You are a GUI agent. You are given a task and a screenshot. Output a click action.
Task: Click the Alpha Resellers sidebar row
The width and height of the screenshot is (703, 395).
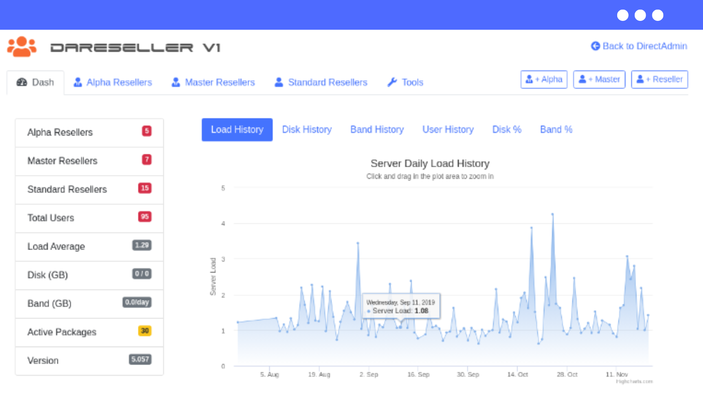click(90, 133)
